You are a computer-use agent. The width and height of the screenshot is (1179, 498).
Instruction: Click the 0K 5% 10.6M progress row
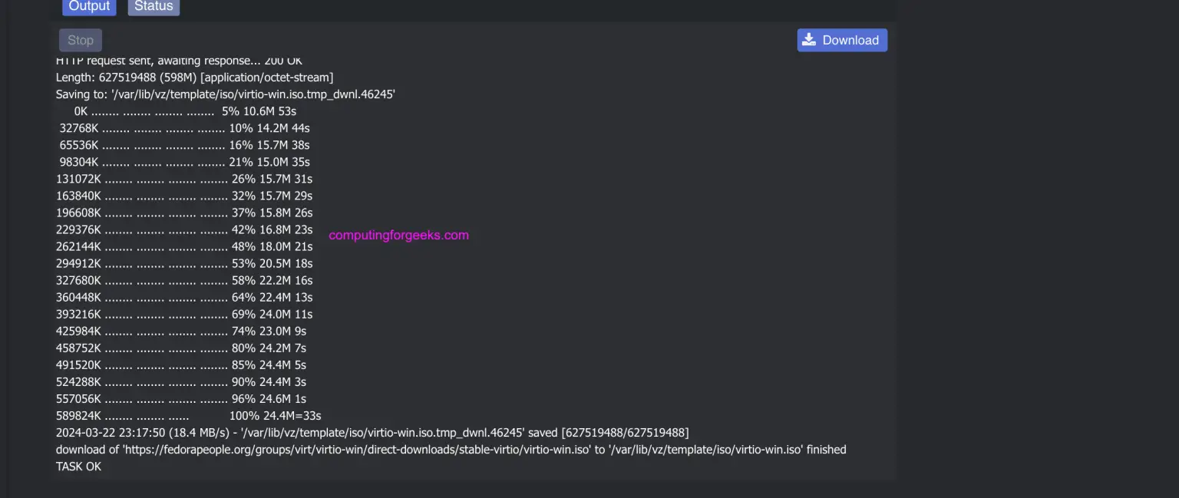click(x=184, y=111)
